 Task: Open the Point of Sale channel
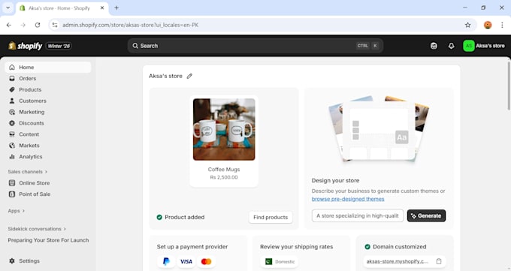coord(35,194)
